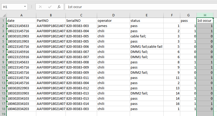Click the 'status' header cell
The height and width of the screenshot is (116, 217).
tap(147, 21)
